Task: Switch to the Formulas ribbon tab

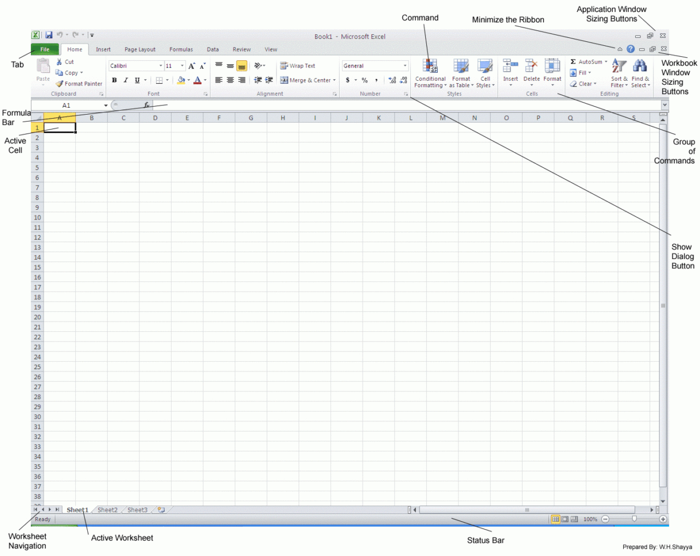Action: (181, 49)
